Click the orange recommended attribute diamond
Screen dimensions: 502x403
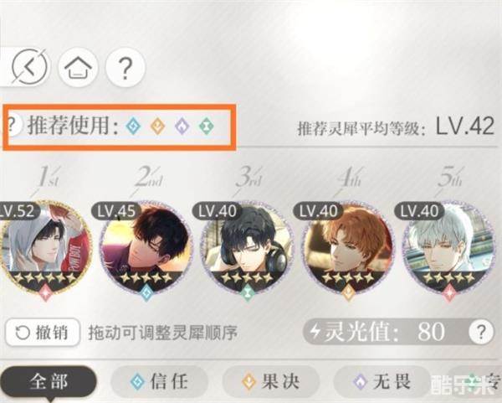[158, 126]
